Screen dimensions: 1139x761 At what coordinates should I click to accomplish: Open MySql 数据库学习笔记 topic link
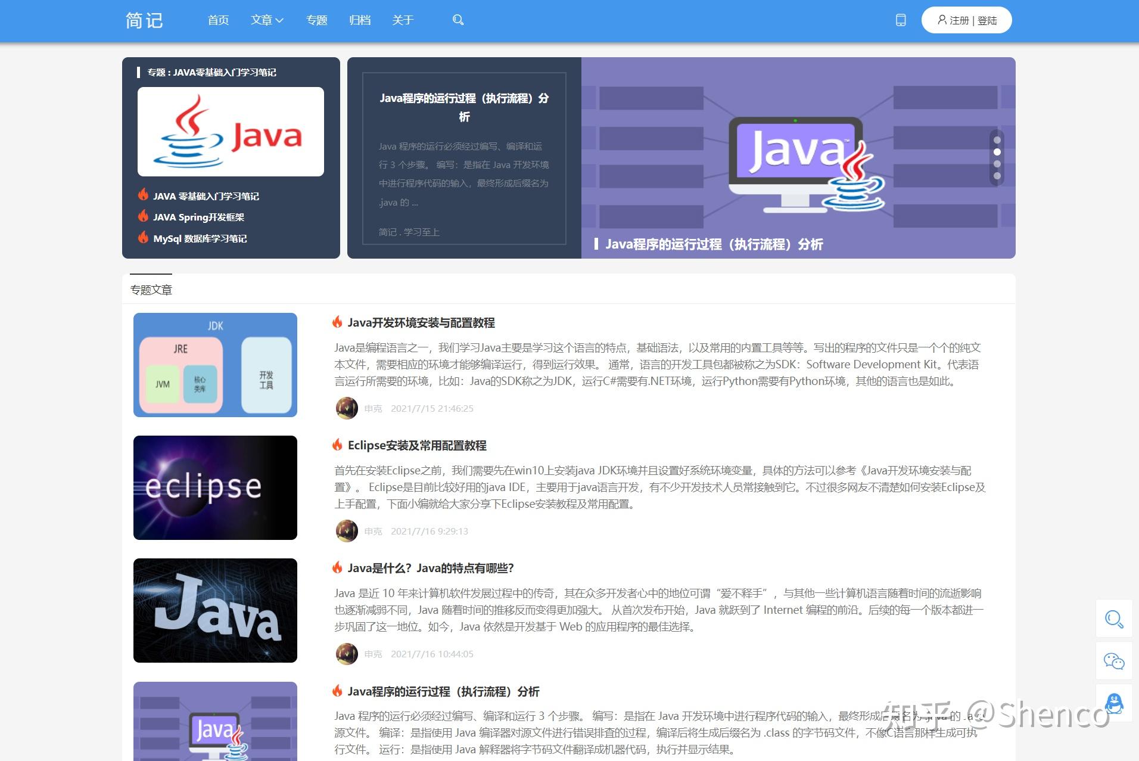(x=200, y=238)
